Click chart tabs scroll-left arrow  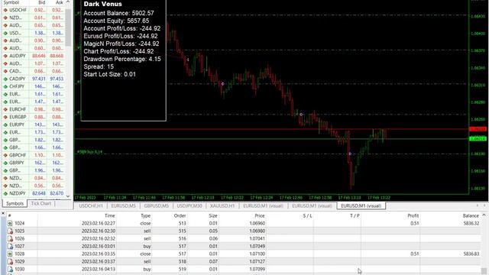click(x=477, y=205)
